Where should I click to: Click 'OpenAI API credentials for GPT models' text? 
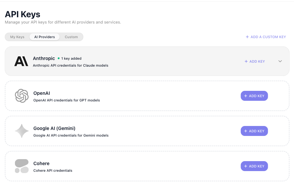67,100
